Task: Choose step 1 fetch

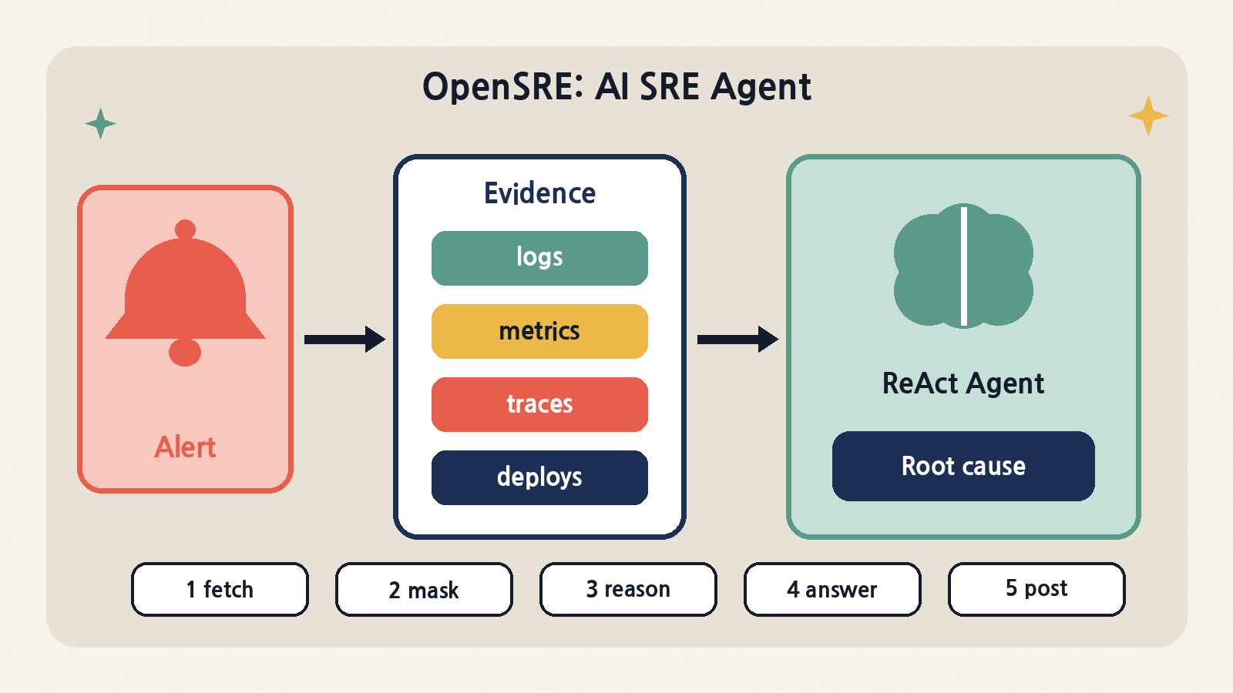Action: pyautogui.click(x=220, y=589)
